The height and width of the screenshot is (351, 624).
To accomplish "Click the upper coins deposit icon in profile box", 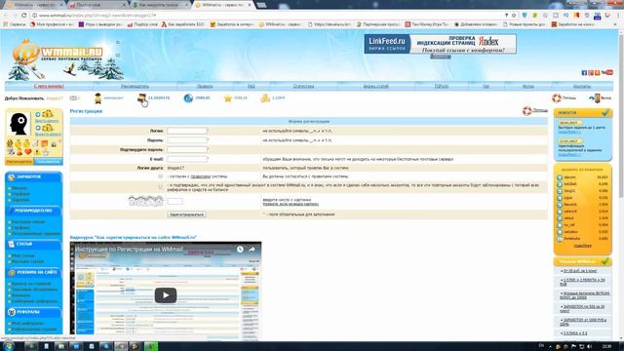I will pyautogui.click(x=48, y=114).
